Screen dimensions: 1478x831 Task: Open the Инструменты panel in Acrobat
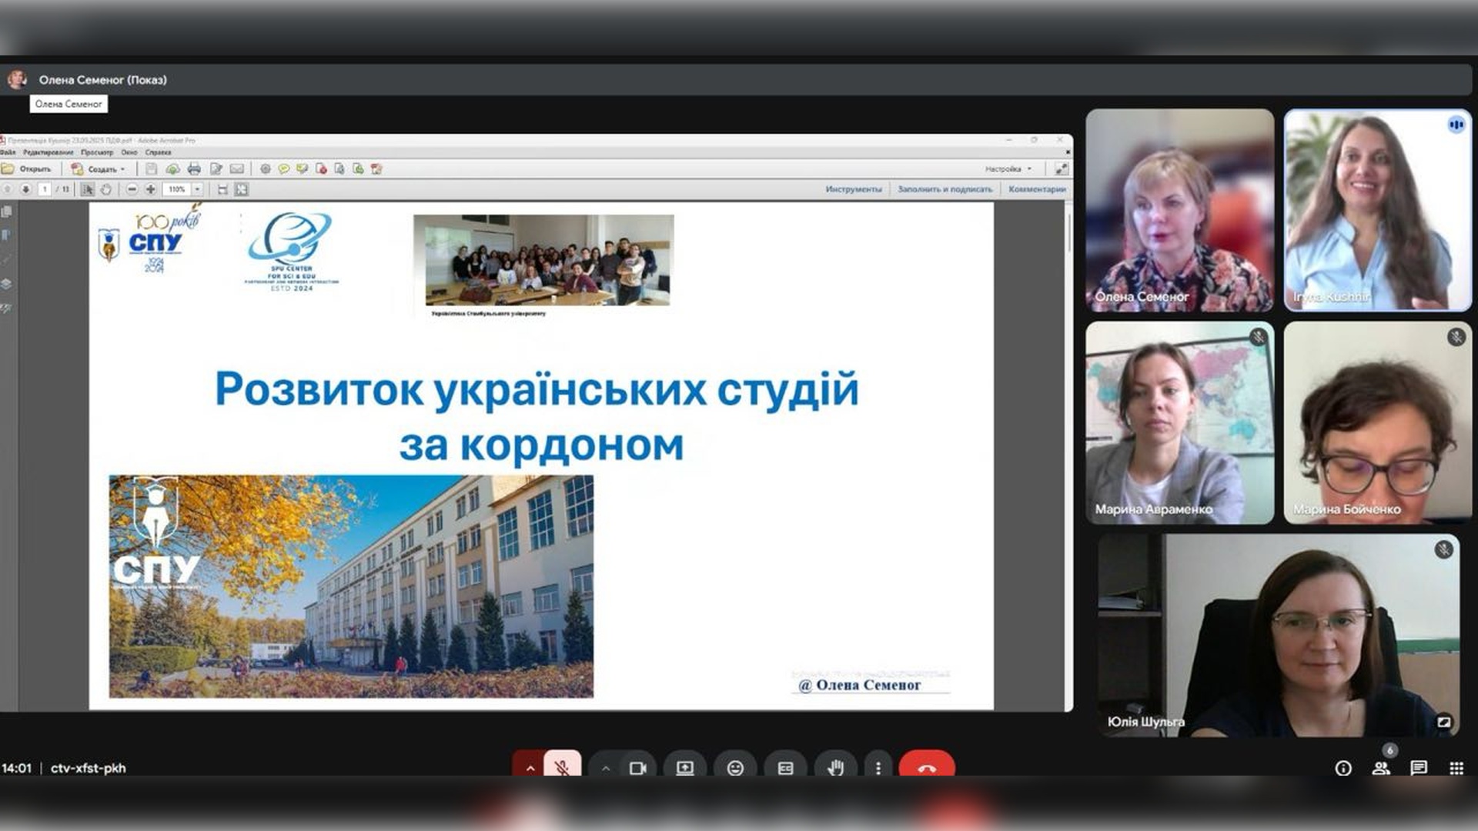[853, 189]
